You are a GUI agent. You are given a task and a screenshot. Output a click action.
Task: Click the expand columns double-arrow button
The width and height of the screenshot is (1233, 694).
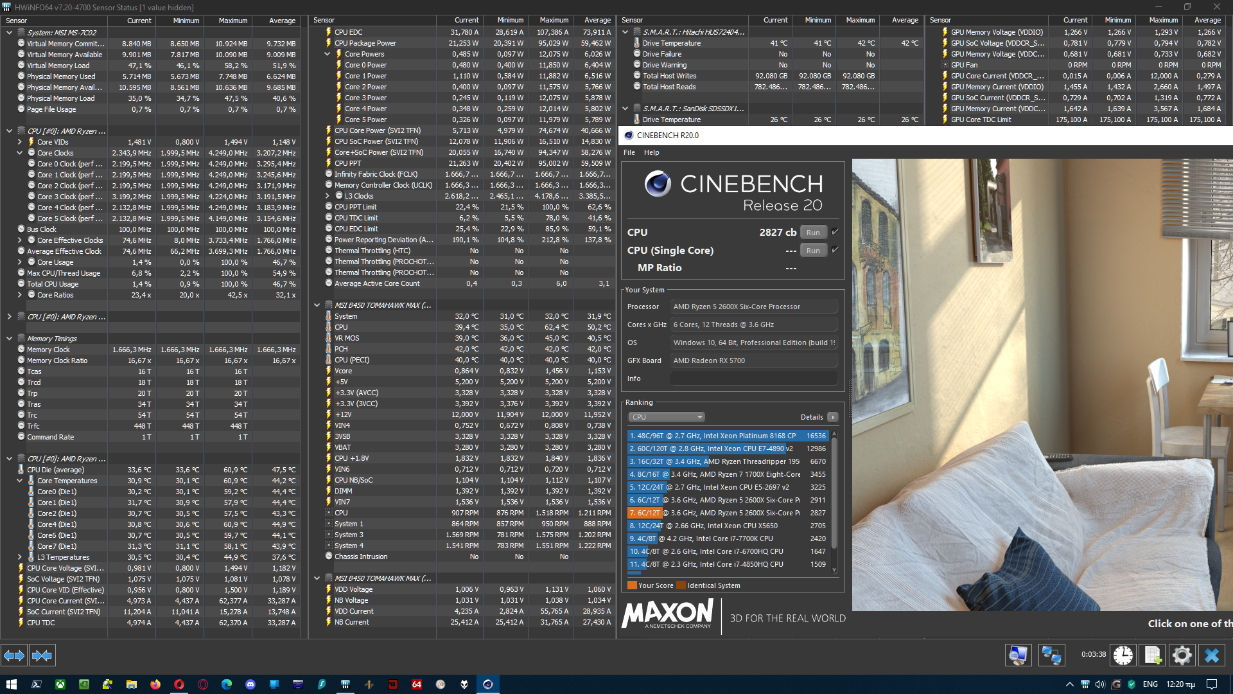pos(14,655)
